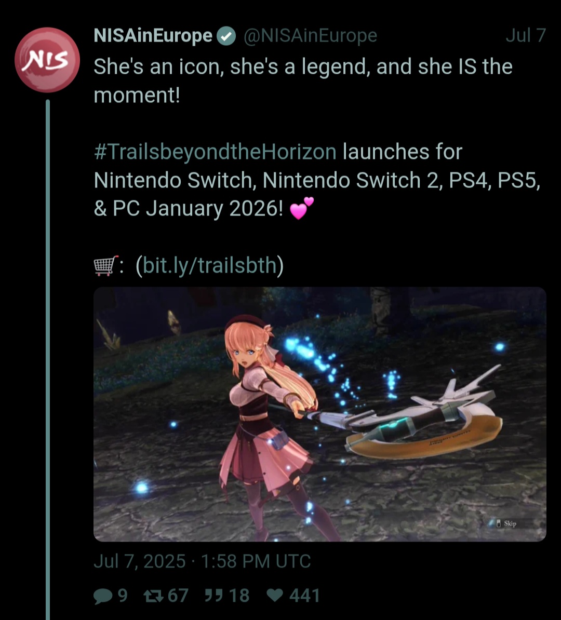Screen dimensions: 561x620
Task: Open the #TrailsbeyondtheHorizon hashtag
Action: (215, 152)
